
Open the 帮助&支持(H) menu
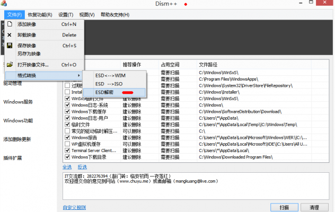(115, 15)
